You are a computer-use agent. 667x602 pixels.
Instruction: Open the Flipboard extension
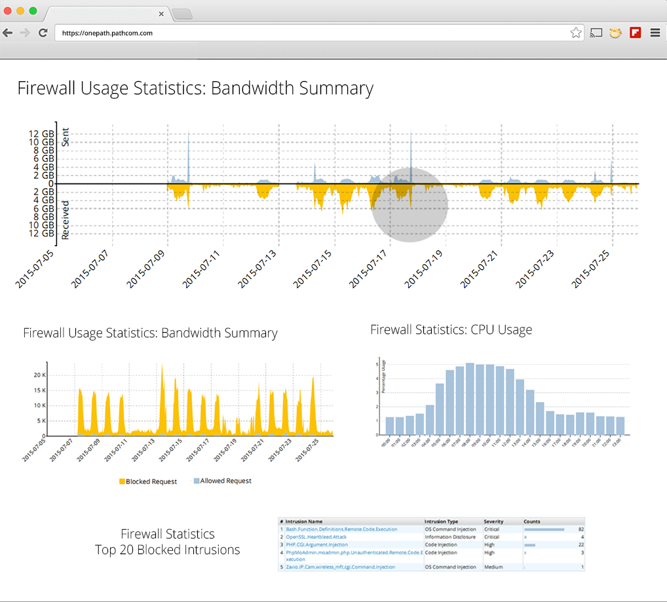click(x=636, y=33)
